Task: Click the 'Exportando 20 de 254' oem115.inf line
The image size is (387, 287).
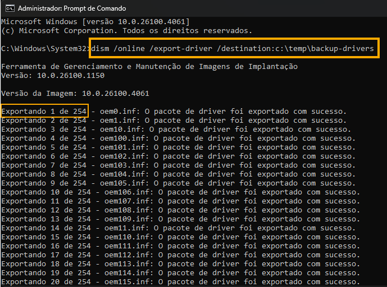Action: [181, 282]
